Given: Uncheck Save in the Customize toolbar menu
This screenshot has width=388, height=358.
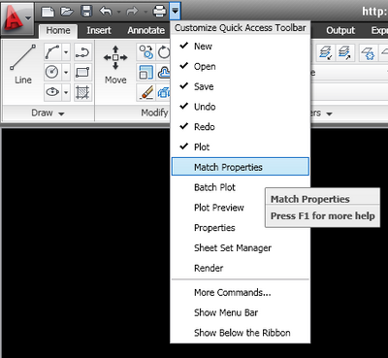Looking at the screenshot, I should point(240,86).
